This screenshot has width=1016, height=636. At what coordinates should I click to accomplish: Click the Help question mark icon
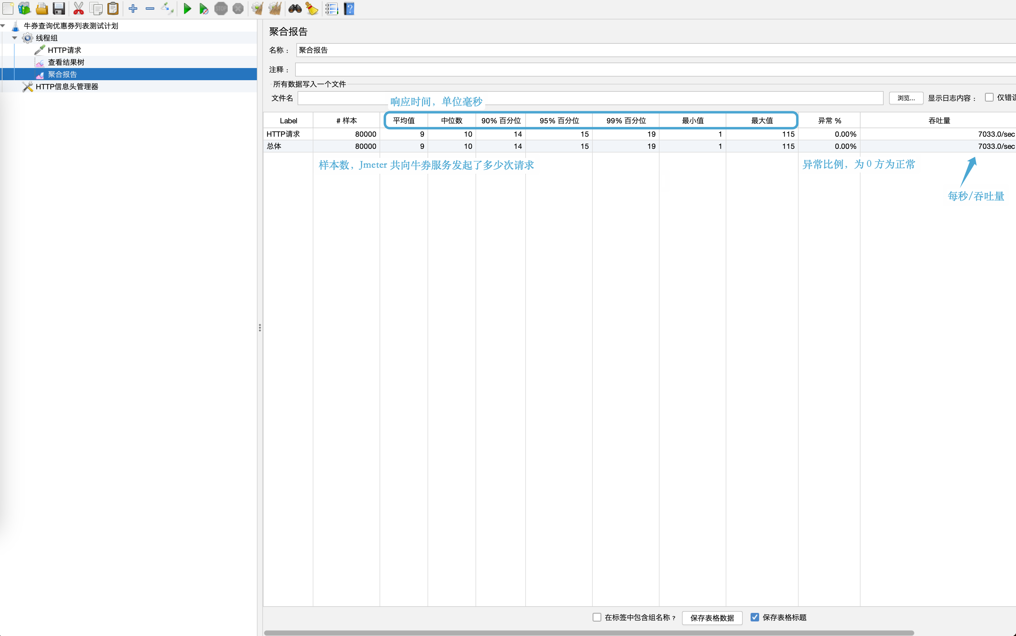[349, 9]
